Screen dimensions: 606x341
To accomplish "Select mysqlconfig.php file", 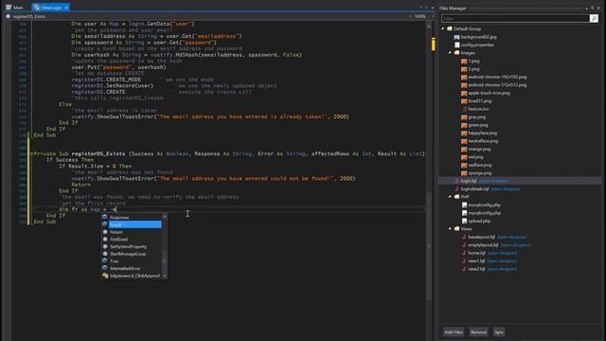I will coord(484,213).
